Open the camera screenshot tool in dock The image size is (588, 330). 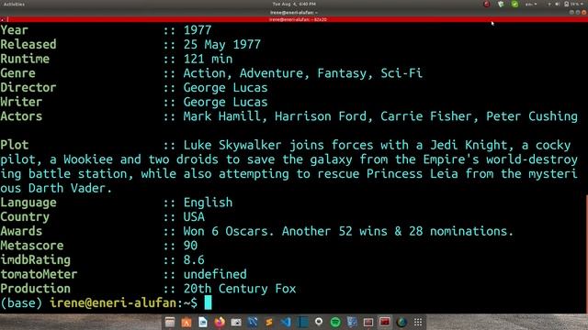[236, 322]
